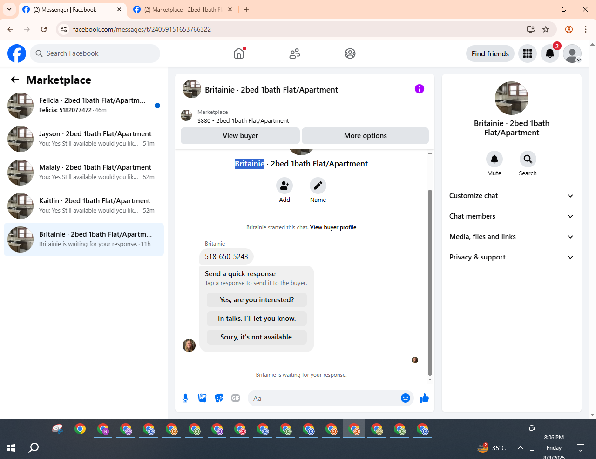This screenshot has width=596, height=459.
Task: Close the Marketplace browser tab
Action: pos(230,9)
